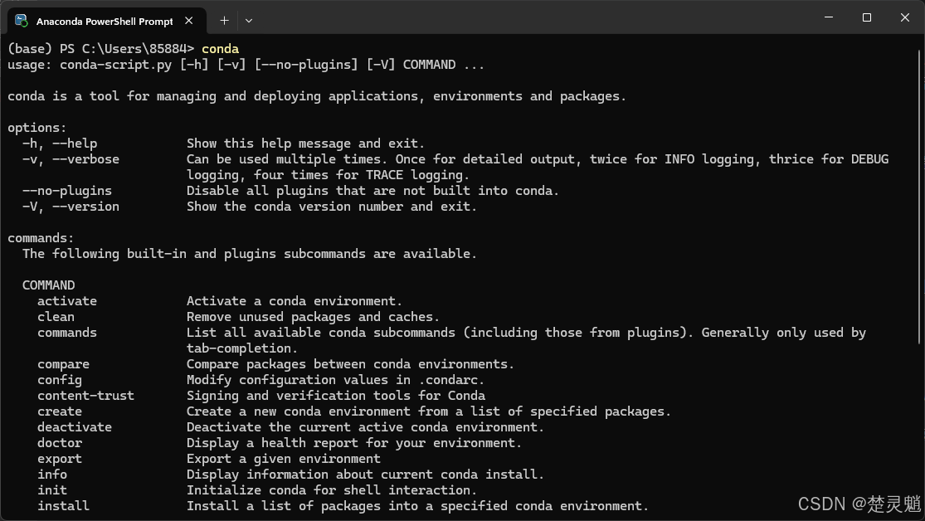Click 'Show this help message and exit.'
Image resolution: width=925 pixels, height=521 pixels.
coord(305,144)
